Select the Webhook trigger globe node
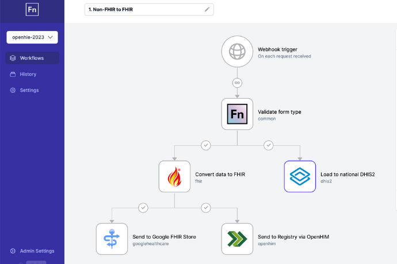Image resolution: width=397 pixels, height=264 pixels. (x=237, y=52)
